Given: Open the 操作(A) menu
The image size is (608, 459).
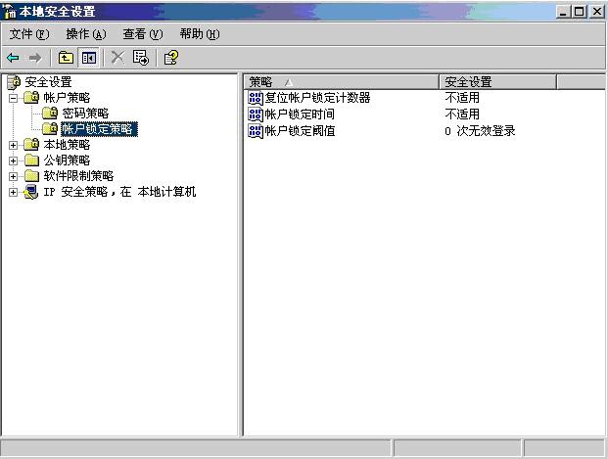Looking at the screenshot, I should 86,34.
